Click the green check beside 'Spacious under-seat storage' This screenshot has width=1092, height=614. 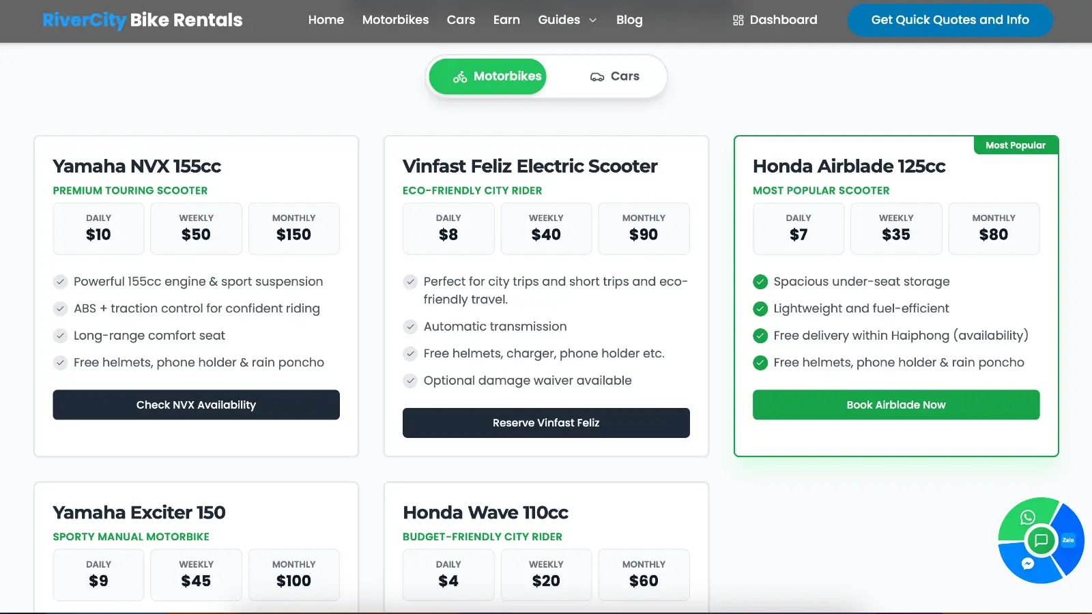tap(760, 282)
